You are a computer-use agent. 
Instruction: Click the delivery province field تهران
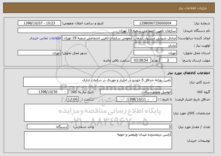[x=155, y=53]
